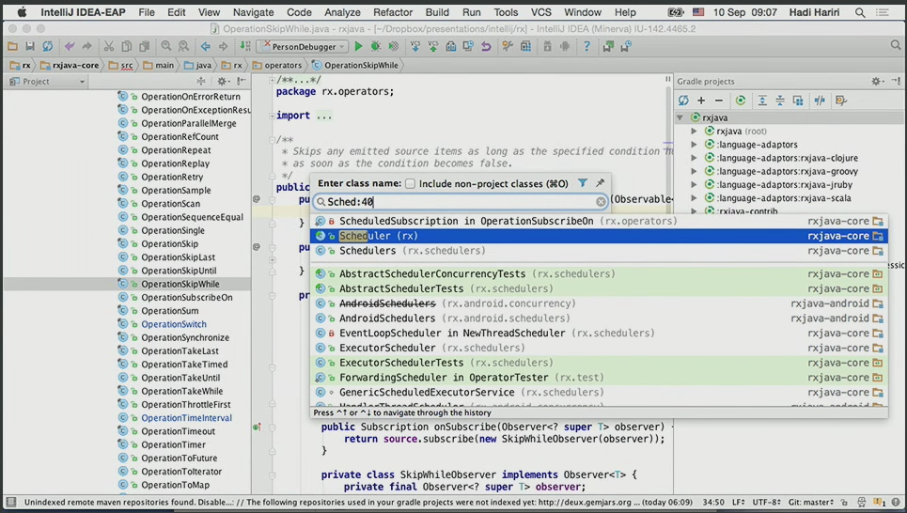Enable Include non-project classes checkbox

(410, 184)
